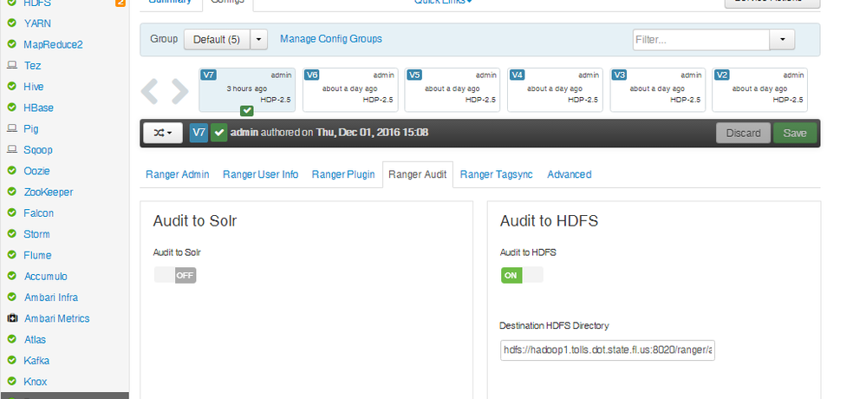Click the Hive green check icon
The image size is (866, 399).
11,86
